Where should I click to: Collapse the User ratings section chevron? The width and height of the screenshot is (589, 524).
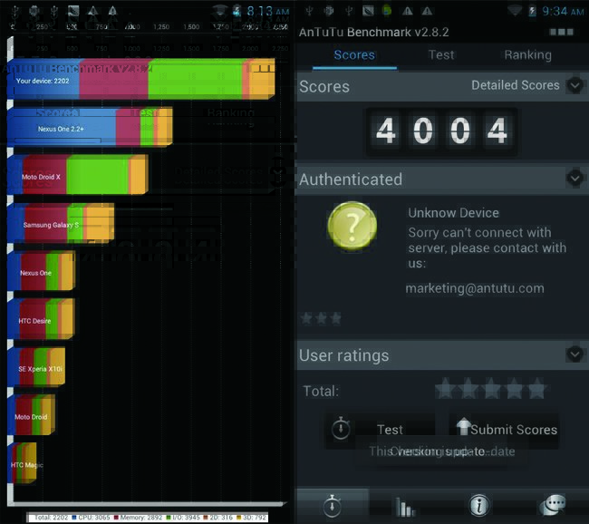(575, 354)
